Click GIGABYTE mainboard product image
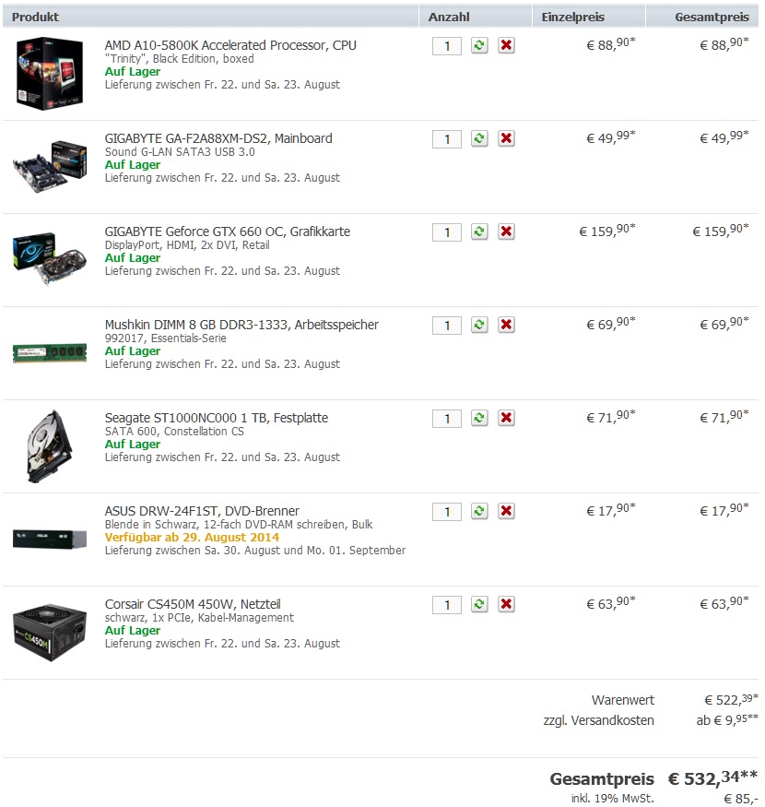 (x=50, y=166)
